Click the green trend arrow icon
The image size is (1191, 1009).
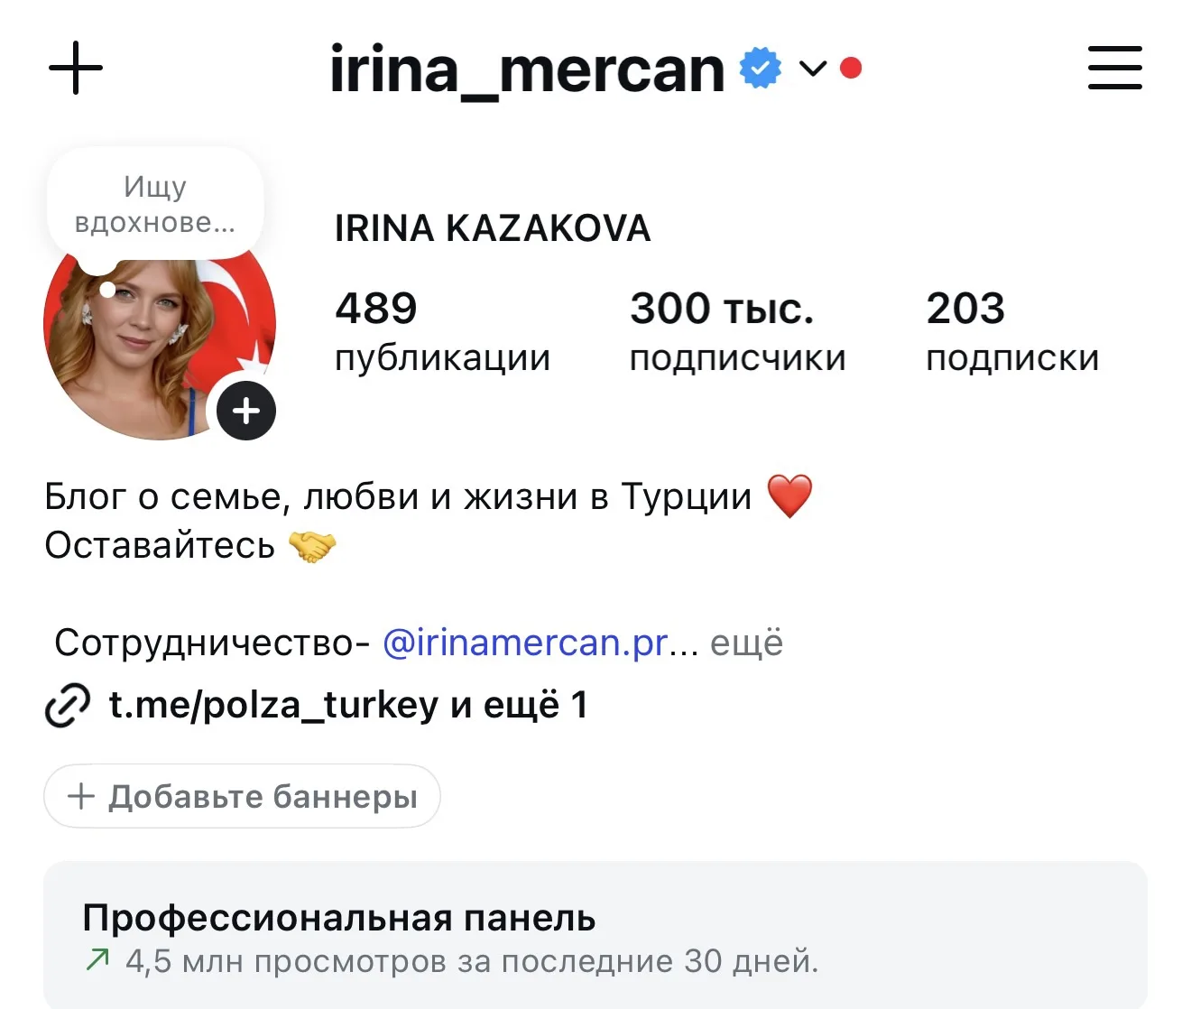(x=97, y=959)
